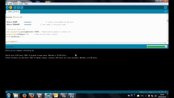Open the Tools menu
174x98 pixels.
click(21, 4)
